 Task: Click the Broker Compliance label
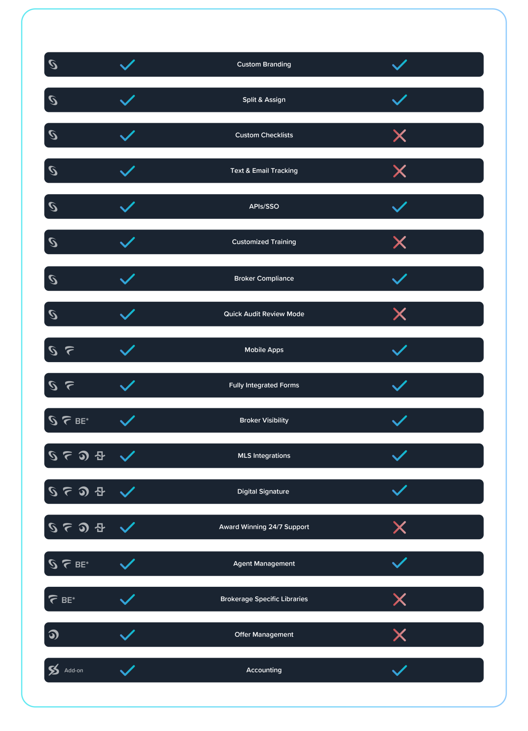[264, 278]
